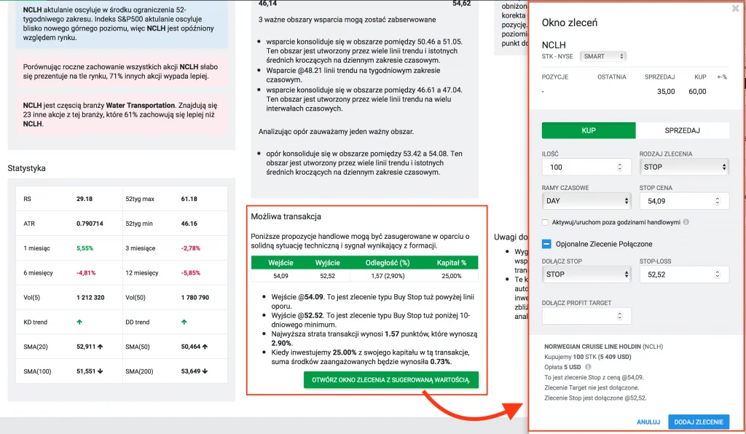Click the 6 miesięcy value -4,81%
This screenshot has width=746, height=434.
point(86,273)
